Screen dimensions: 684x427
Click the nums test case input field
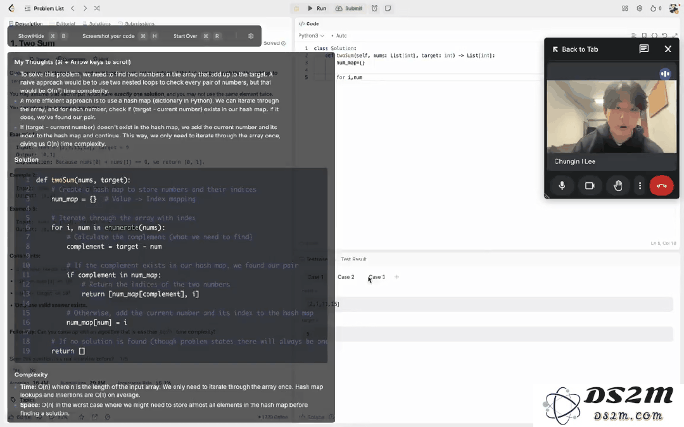(x=488, y=304)
